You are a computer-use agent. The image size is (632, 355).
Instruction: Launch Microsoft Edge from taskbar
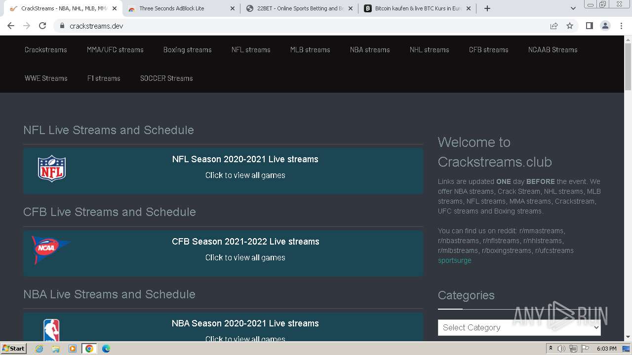[106, 349]
